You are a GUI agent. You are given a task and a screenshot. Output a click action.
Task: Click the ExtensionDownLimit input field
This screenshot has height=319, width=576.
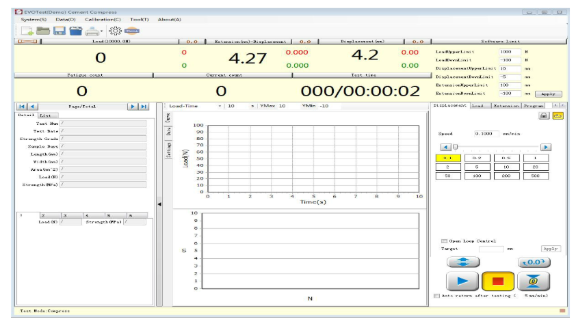(x=510, y=94)
